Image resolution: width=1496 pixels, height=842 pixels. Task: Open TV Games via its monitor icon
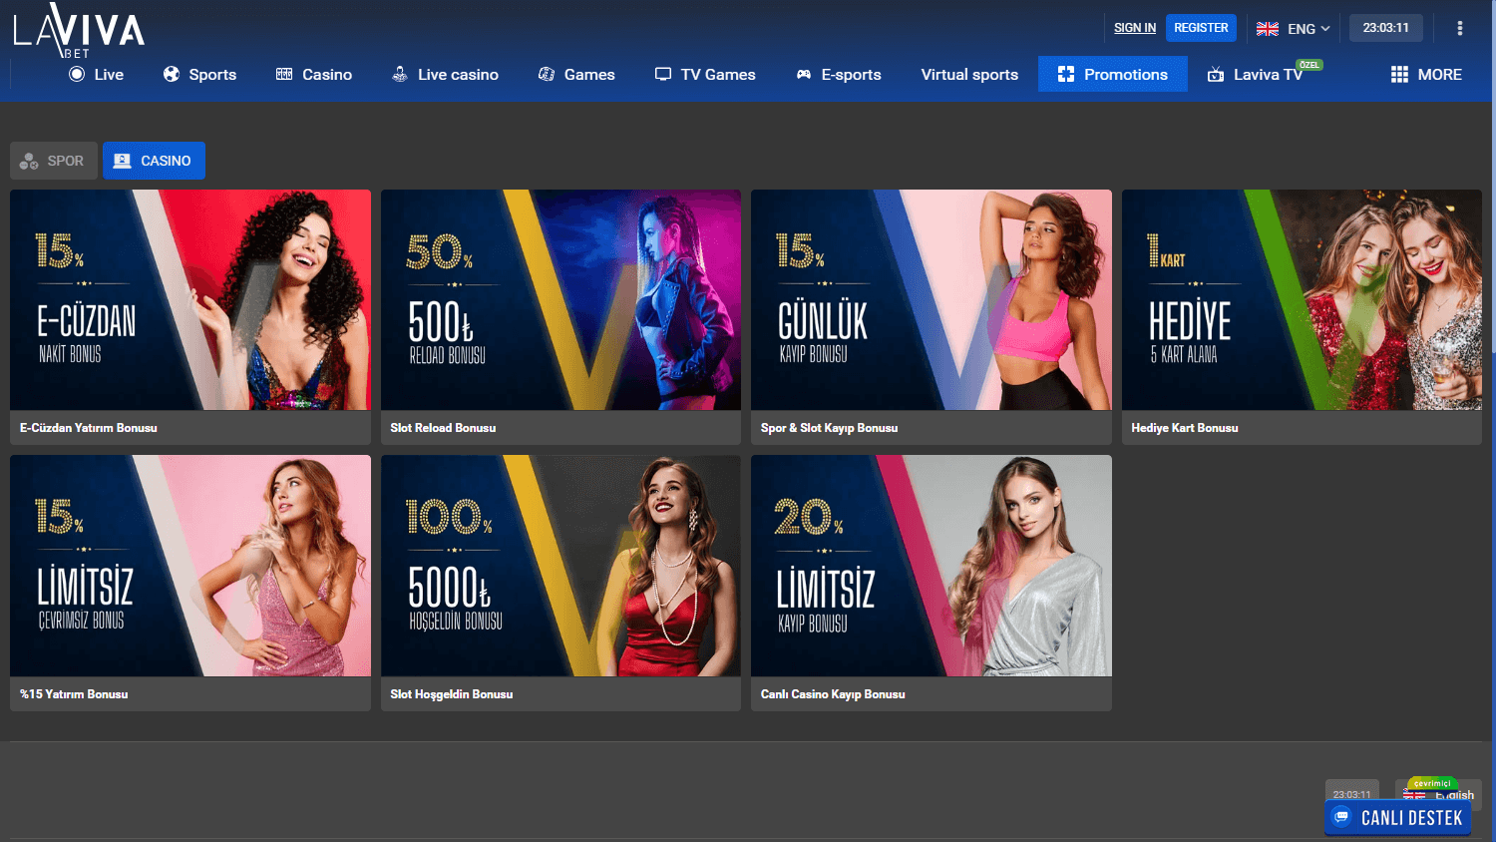click(x=662, y=74)
